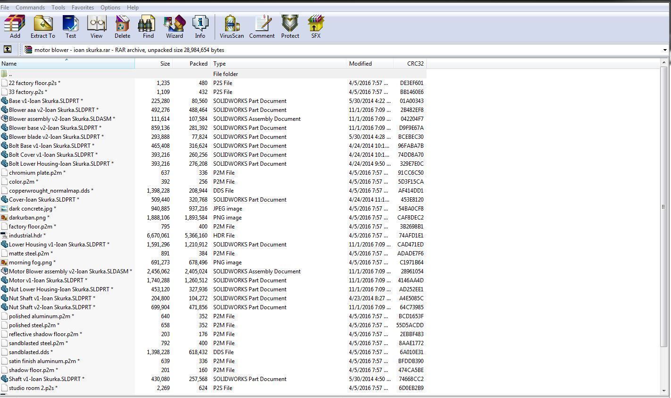This screenshot has width=671, height=398.
Task: Select file 'Nut Shaft v1-Ioan Skurka.SLDPRT'
Action: point(52,298)
